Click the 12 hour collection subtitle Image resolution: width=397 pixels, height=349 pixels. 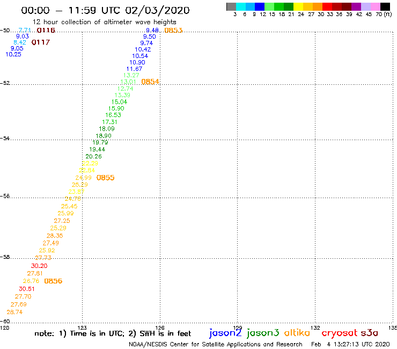coord(104,22)
